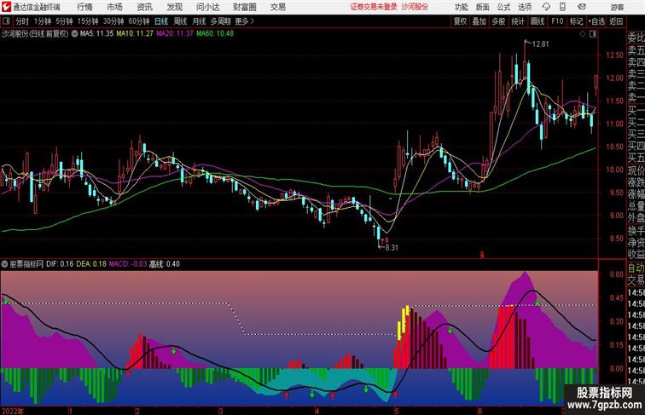Switch to the 1分钟 period tab
Viewport: 645px width, 415px height.
42,21
